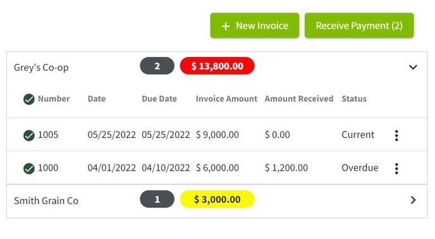435x239 pixels.
Task: Click the Smith Grain Co customer name
Action: 46,200
